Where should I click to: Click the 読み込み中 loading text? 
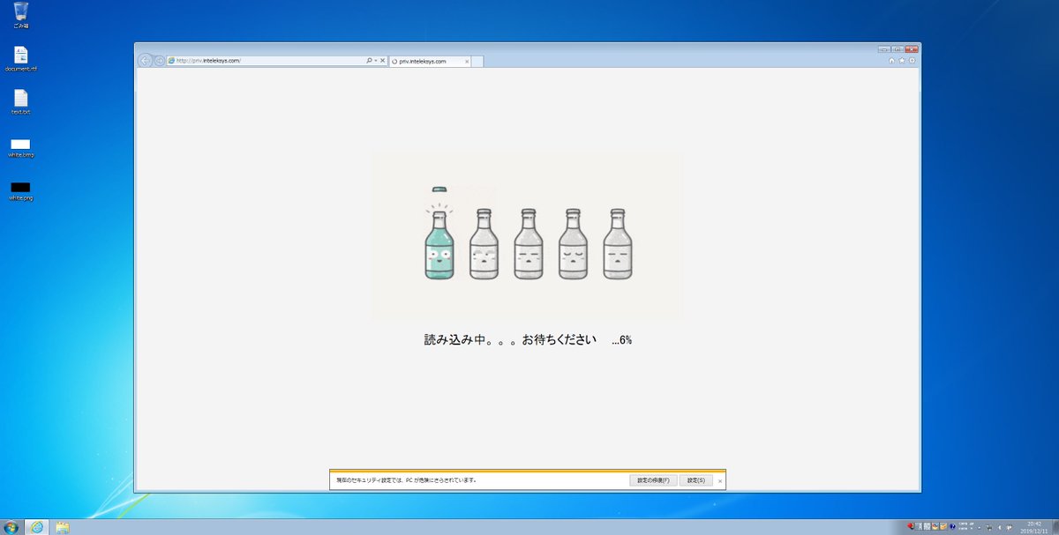pos(510,339)
